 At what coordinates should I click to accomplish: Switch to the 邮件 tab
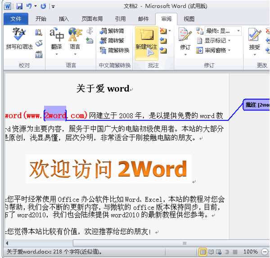click(x=143, y=19)
